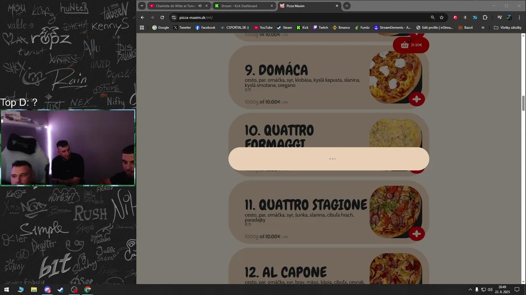Open File Explorer from the taskbar
The image size is (526, 295).
pyautogui.click(x=34, y=290)
